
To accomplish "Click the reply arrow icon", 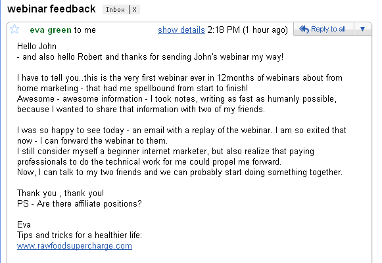I will click(x=304, y=29).
